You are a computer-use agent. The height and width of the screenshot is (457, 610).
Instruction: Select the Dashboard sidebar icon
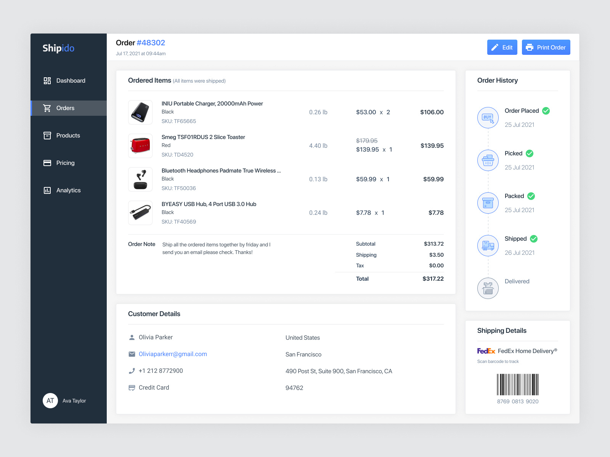click(x=47, y=80)
